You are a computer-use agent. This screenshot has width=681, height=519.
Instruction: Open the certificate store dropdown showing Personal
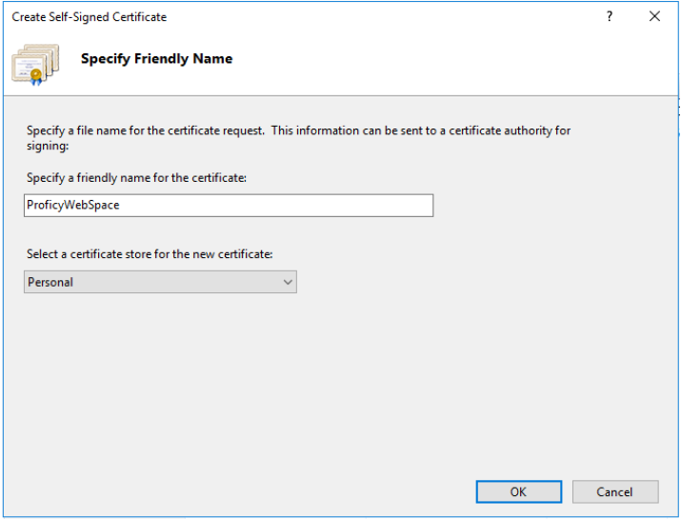pos(160,282)
